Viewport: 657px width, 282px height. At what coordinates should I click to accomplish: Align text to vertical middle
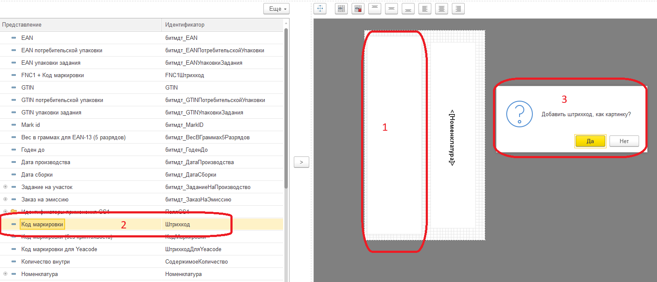pos(391,9)
